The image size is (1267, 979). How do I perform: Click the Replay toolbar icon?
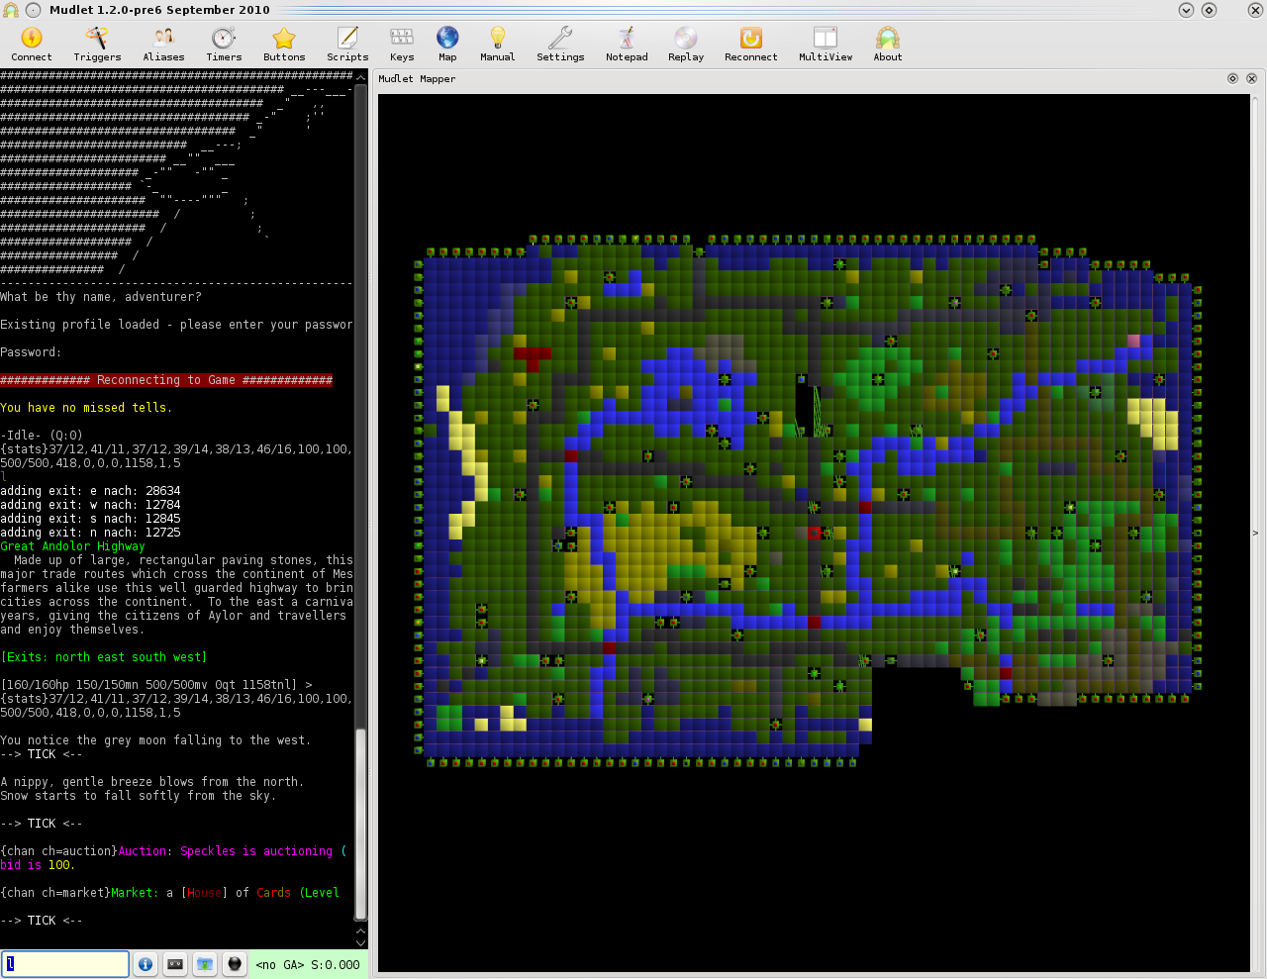point(686,45)
